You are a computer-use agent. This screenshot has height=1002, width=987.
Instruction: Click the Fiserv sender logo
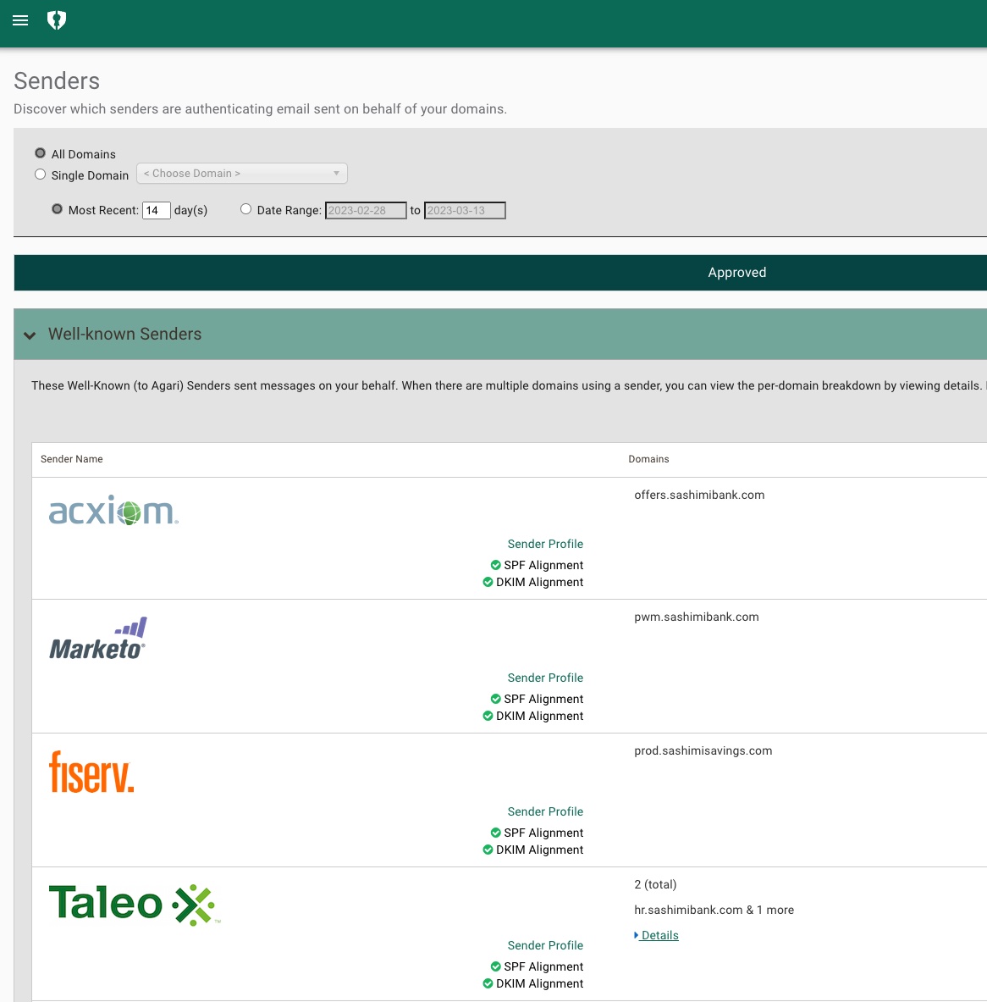(91, 772)
